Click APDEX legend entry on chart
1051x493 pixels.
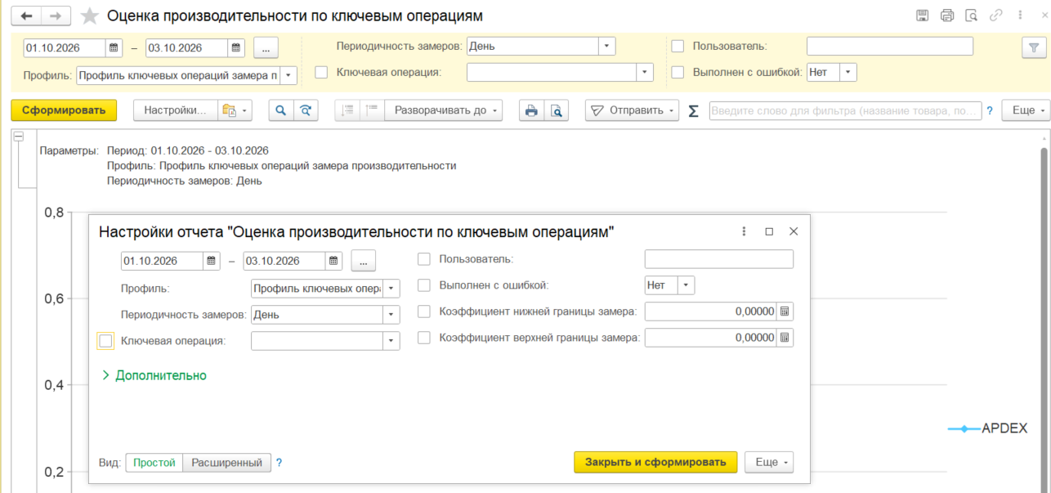[x=987, y=428]
